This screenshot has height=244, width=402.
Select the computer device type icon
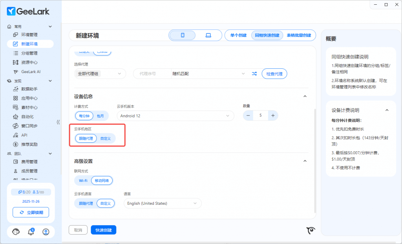208,35
